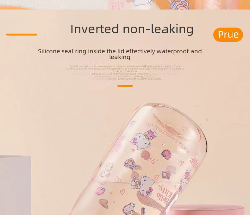The height and width of the screenshot is (215, 250).
Task: Click the orange Prue badge
Action: (228, 35)
